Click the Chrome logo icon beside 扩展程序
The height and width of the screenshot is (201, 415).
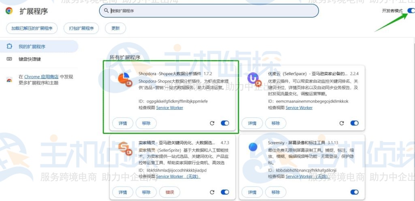tap(9, 11)
